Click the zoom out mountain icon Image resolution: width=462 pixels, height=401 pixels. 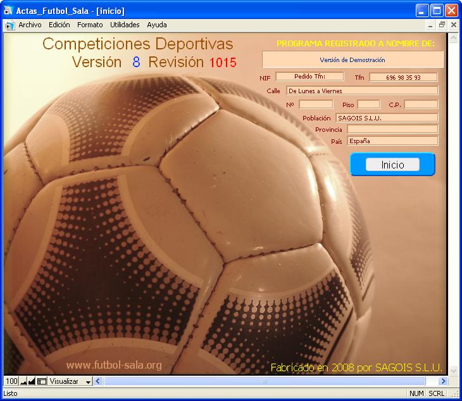23,381
